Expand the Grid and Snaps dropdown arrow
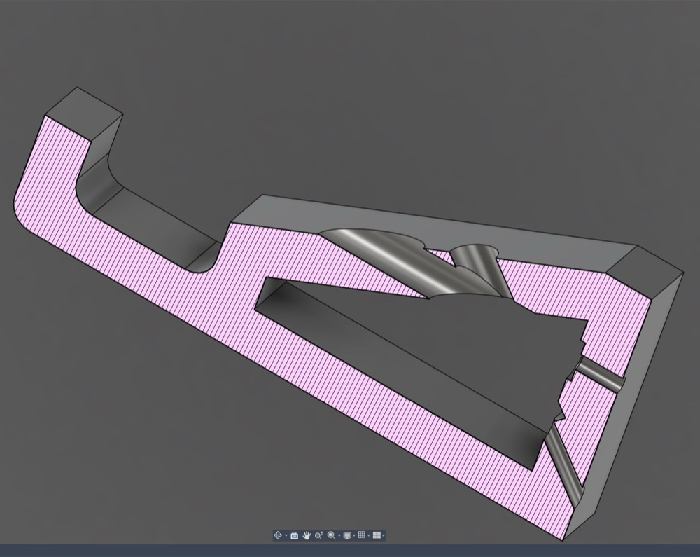 click(x=368, y=535)
